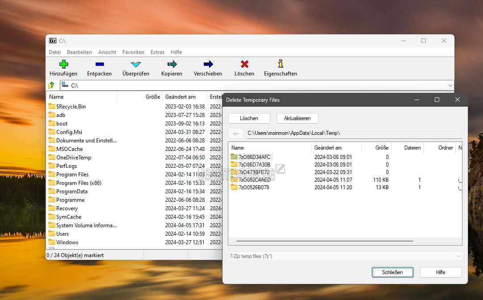Select the Program Files folder row
Image resolution: width=483 pixels, height=300 pixels.
click(134, 174)
